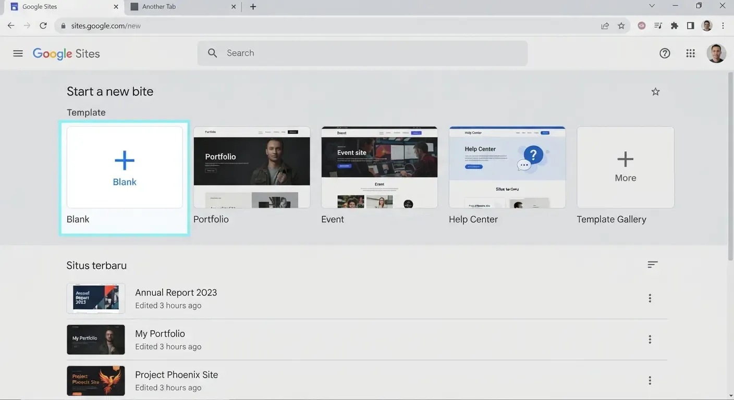This screenshot has height=400, width=734.
Task: Open more options for My Portfolio
Action: pyautogui.click(x=650, y=340)
